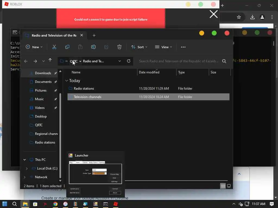Dismiss the Roblox error with the X
This screenshot has height=208, width=278.
pos(213,14)
